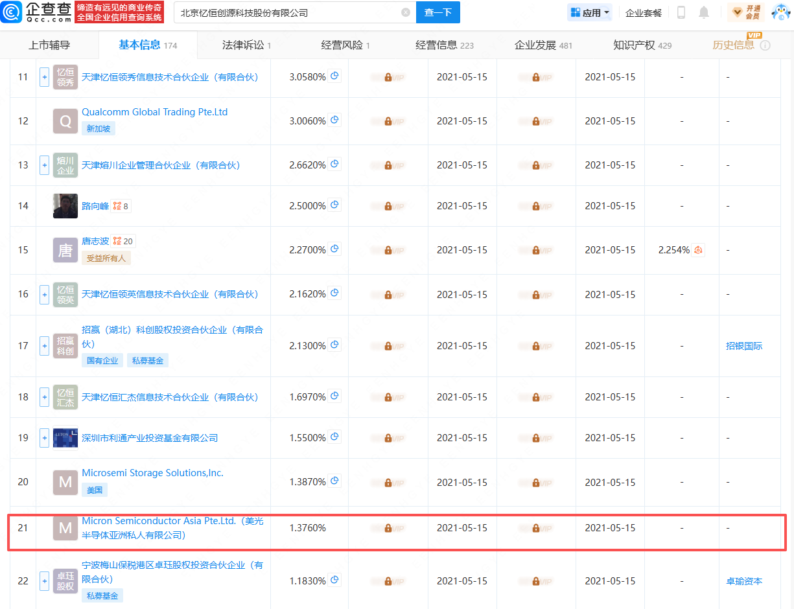Click 路向峰 photo thumbnail
794x609 pixels.
(65, 206)
